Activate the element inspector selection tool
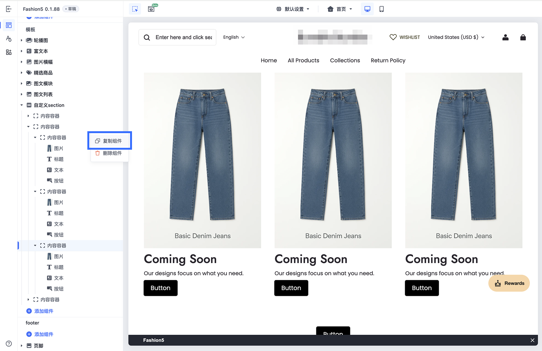Screen dimensions: 542x351 coord(135,9)
